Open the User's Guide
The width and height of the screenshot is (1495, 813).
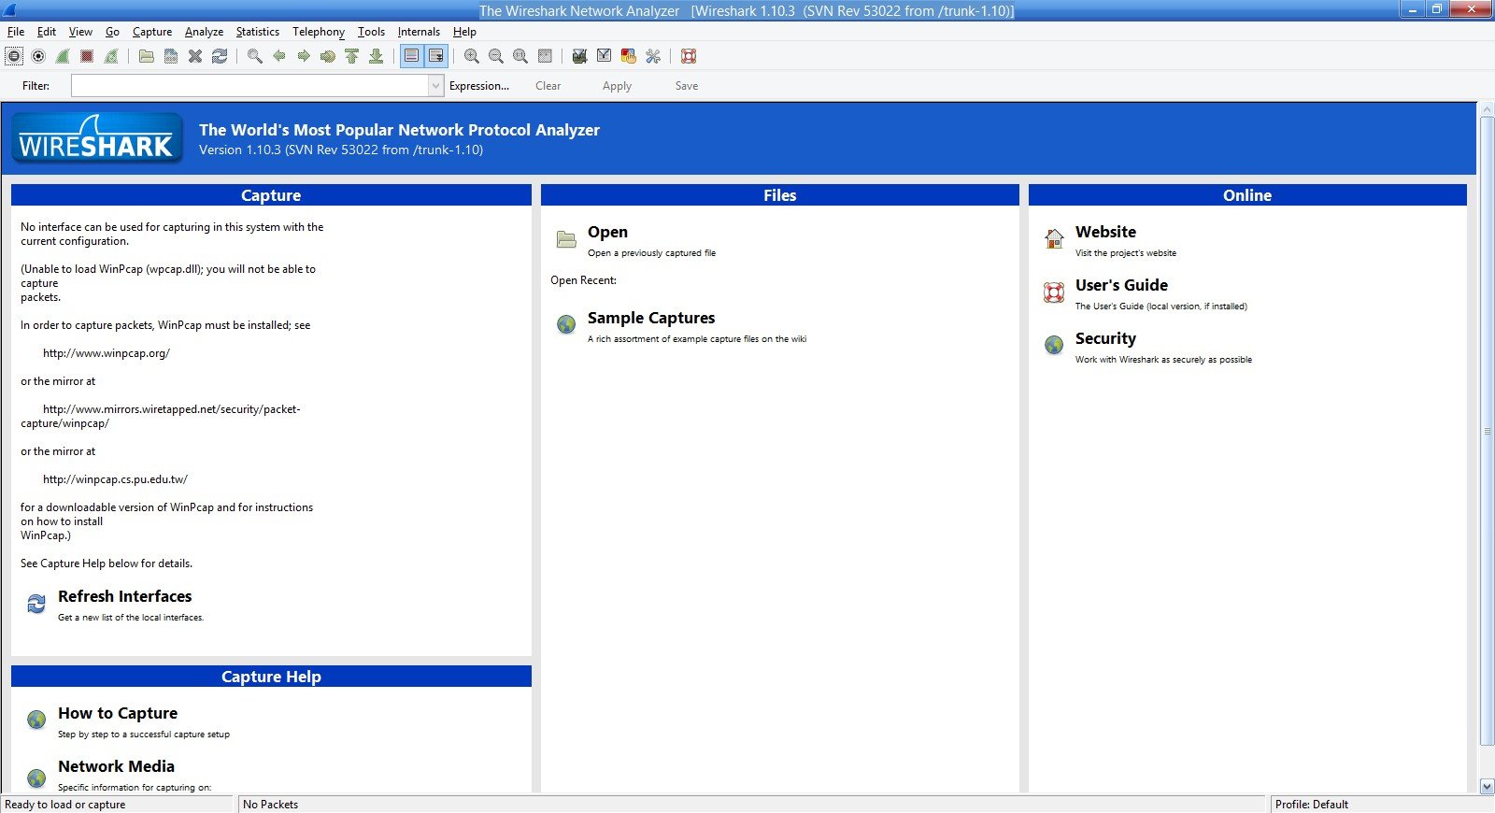[x=1121, y=285]
